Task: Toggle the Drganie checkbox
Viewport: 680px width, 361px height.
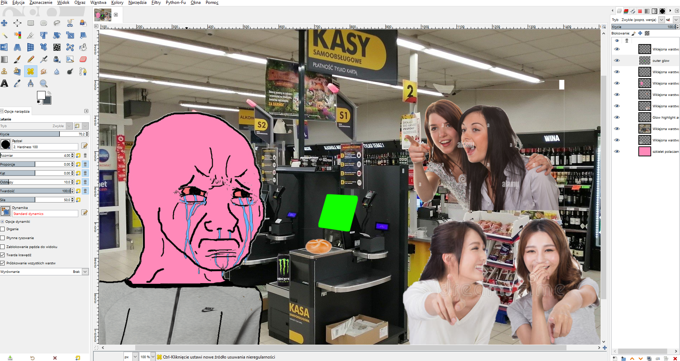Action: click(2, 229)
